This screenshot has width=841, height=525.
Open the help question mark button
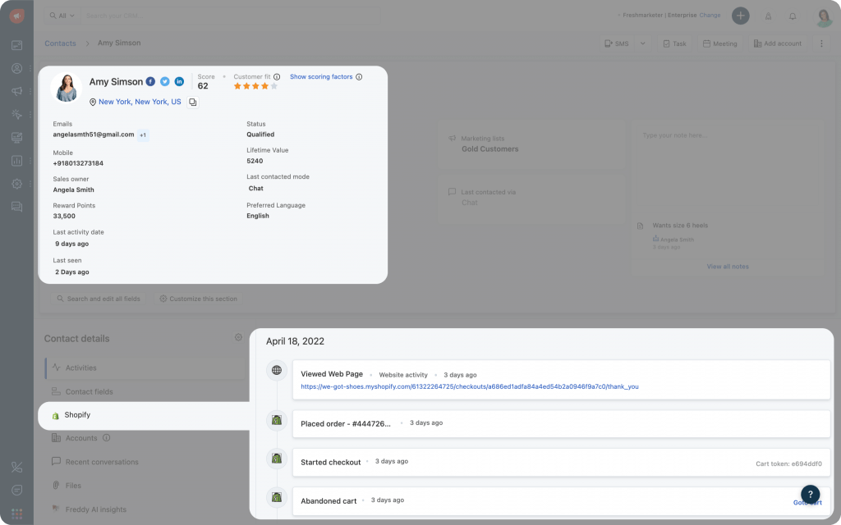coord(810,495)
